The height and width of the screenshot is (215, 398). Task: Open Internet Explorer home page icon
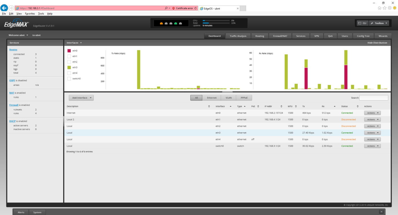(379, 8)
